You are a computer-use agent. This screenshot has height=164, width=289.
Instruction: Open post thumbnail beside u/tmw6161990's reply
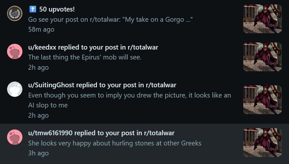click(x=262, y=142)
